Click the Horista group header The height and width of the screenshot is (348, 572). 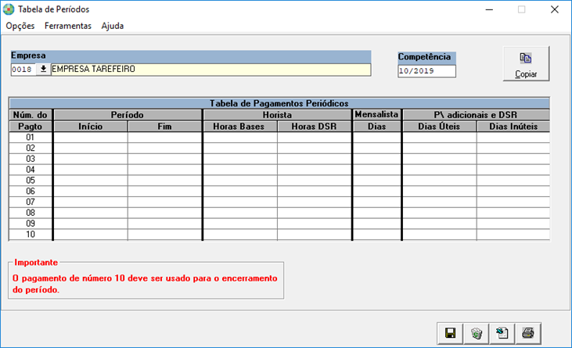pos(277,115)
